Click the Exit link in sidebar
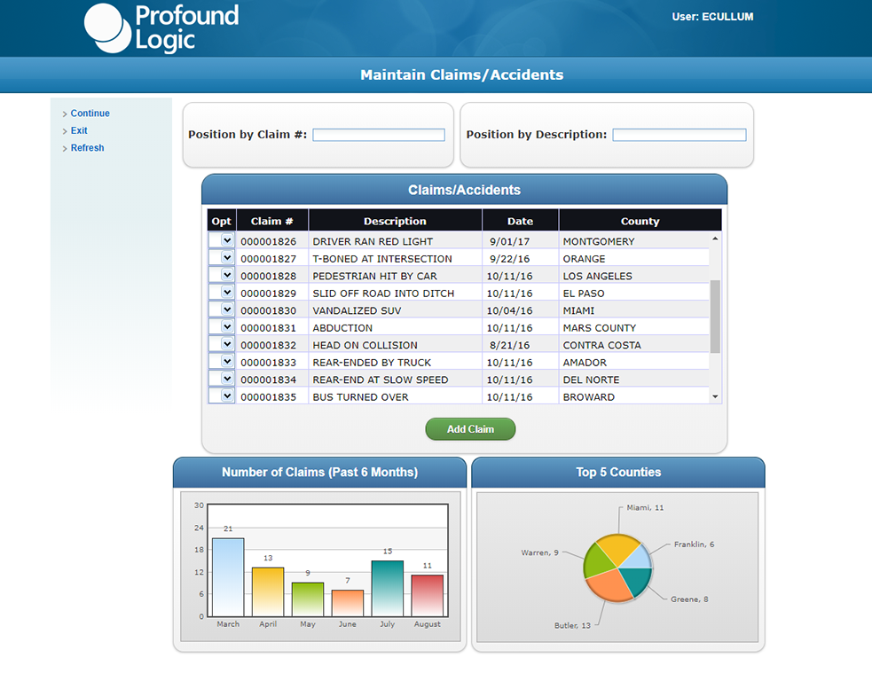Screen dimensions: 872x689 [79, 130]
